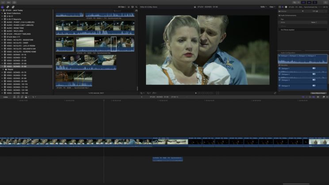Open the All Clips filter dropdown
Viewport: 329px width, 185px height.
click(122, 7)
